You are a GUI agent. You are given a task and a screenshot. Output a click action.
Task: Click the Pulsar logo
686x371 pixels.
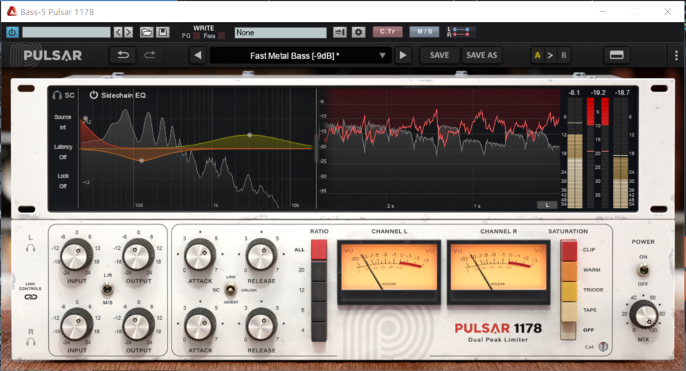[47, 56]
